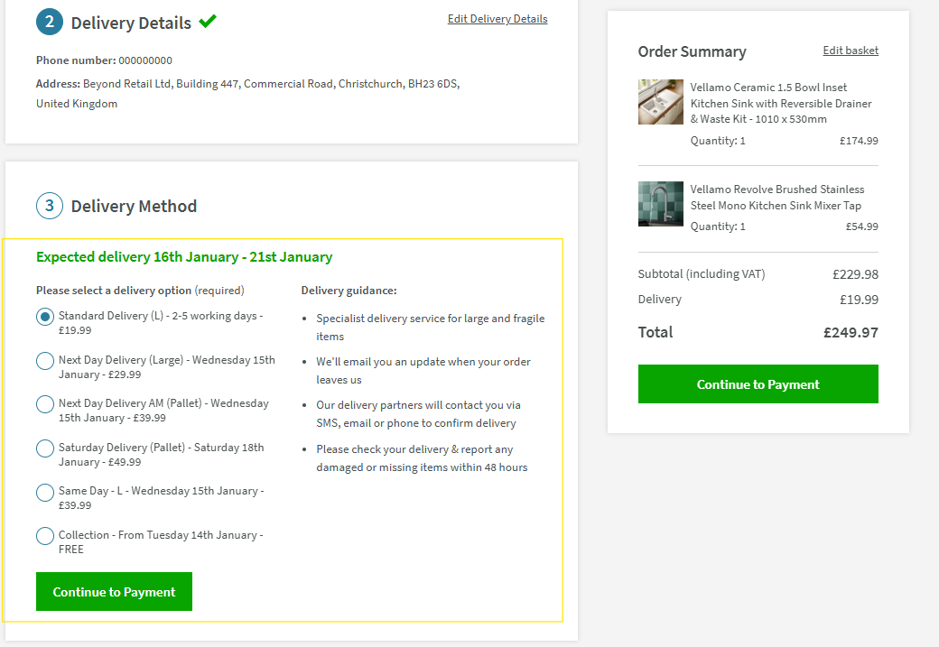Click the Vellamo ceramic sink thumbnail

[661, 102]
